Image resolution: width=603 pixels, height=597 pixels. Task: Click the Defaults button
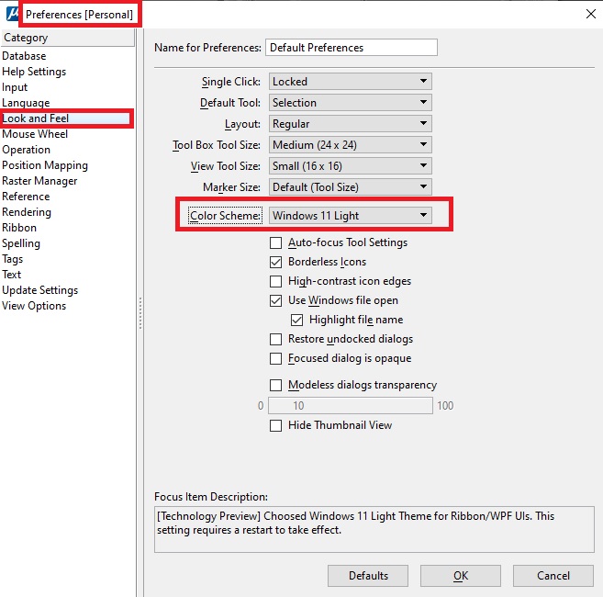[x=368, y=576]
